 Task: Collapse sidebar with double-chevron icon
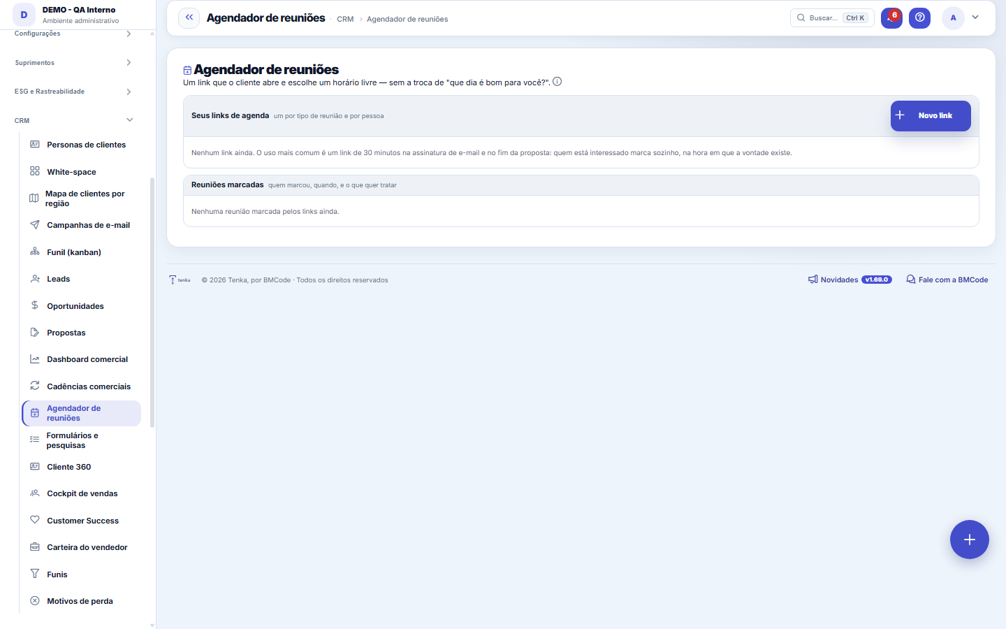pos(189,17)
